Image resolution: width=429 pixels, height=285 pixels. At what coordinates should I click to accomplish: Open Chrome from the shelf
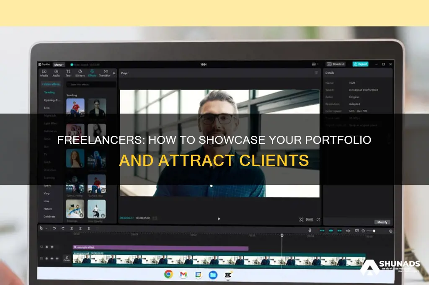169,274
